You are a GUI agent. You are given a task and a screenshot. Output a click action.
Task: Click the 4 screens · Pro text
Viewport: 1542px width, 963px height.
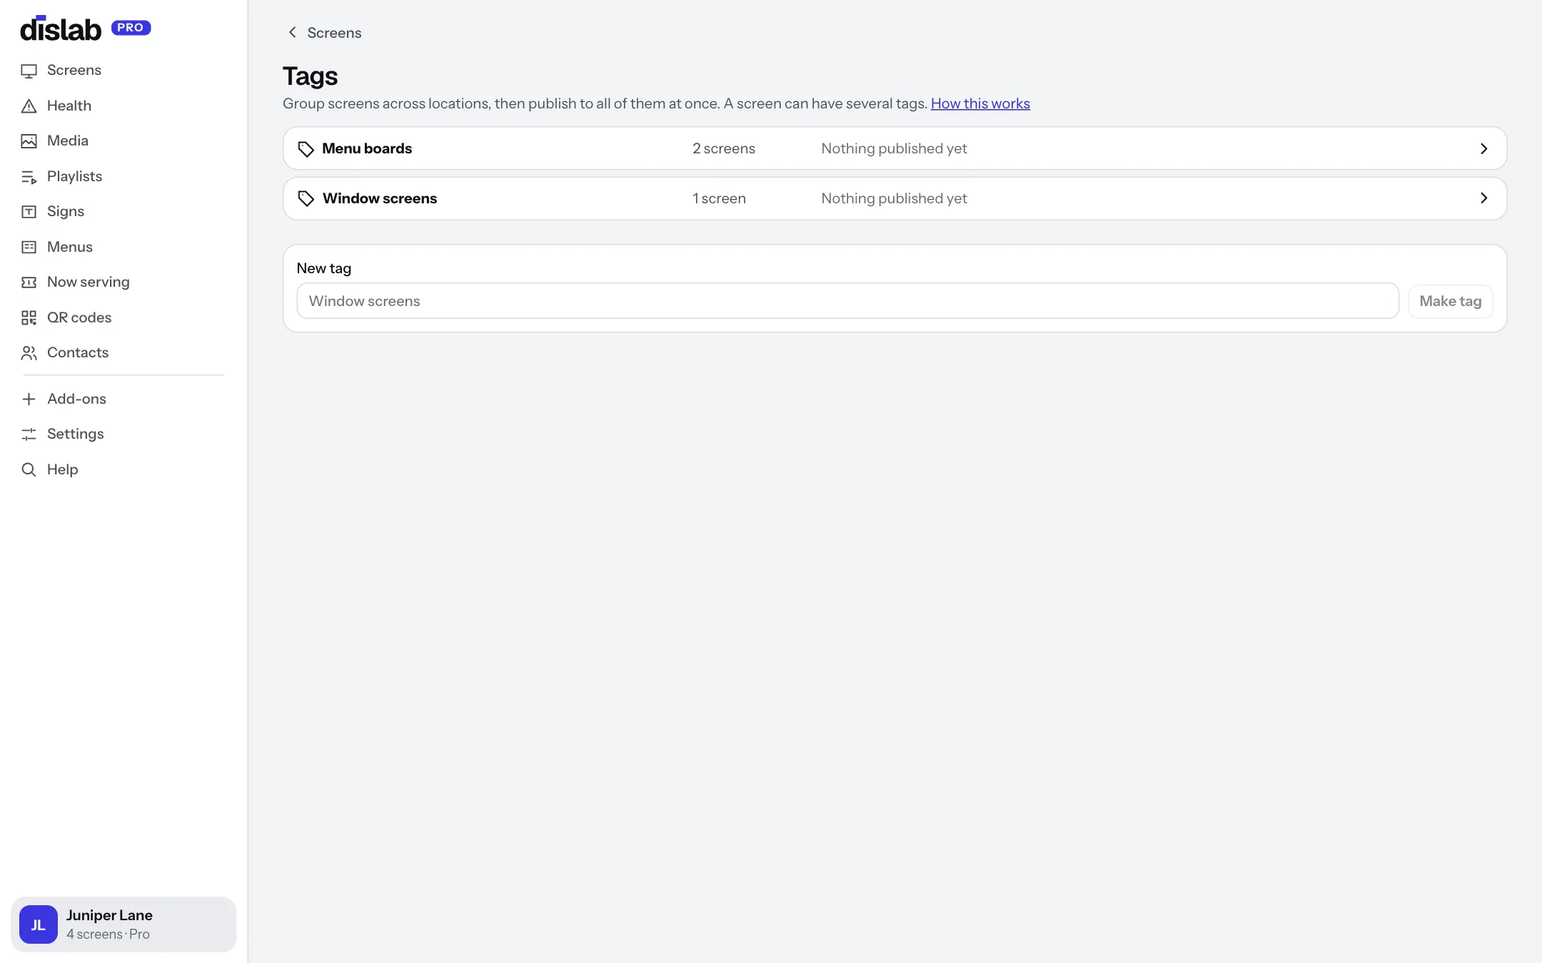pos(108,934)
